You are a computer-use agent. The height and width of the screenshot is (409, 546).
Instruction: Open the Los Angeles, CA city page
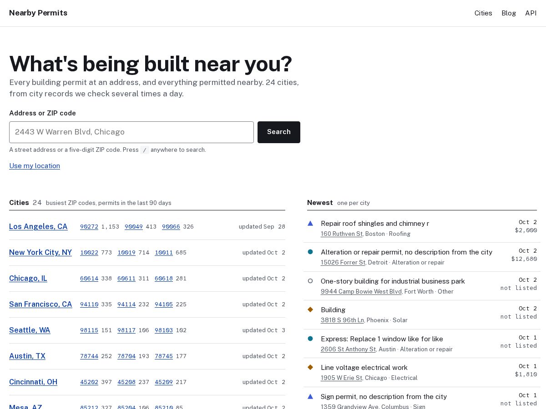[x=38, y=226]
